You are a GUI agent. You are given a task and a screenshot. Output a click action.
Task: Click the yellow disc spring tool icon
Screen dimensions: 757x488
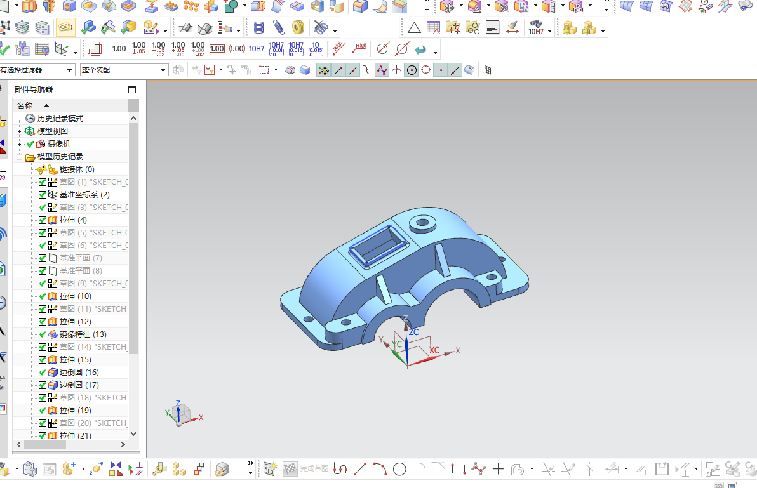tap(298, 27)
